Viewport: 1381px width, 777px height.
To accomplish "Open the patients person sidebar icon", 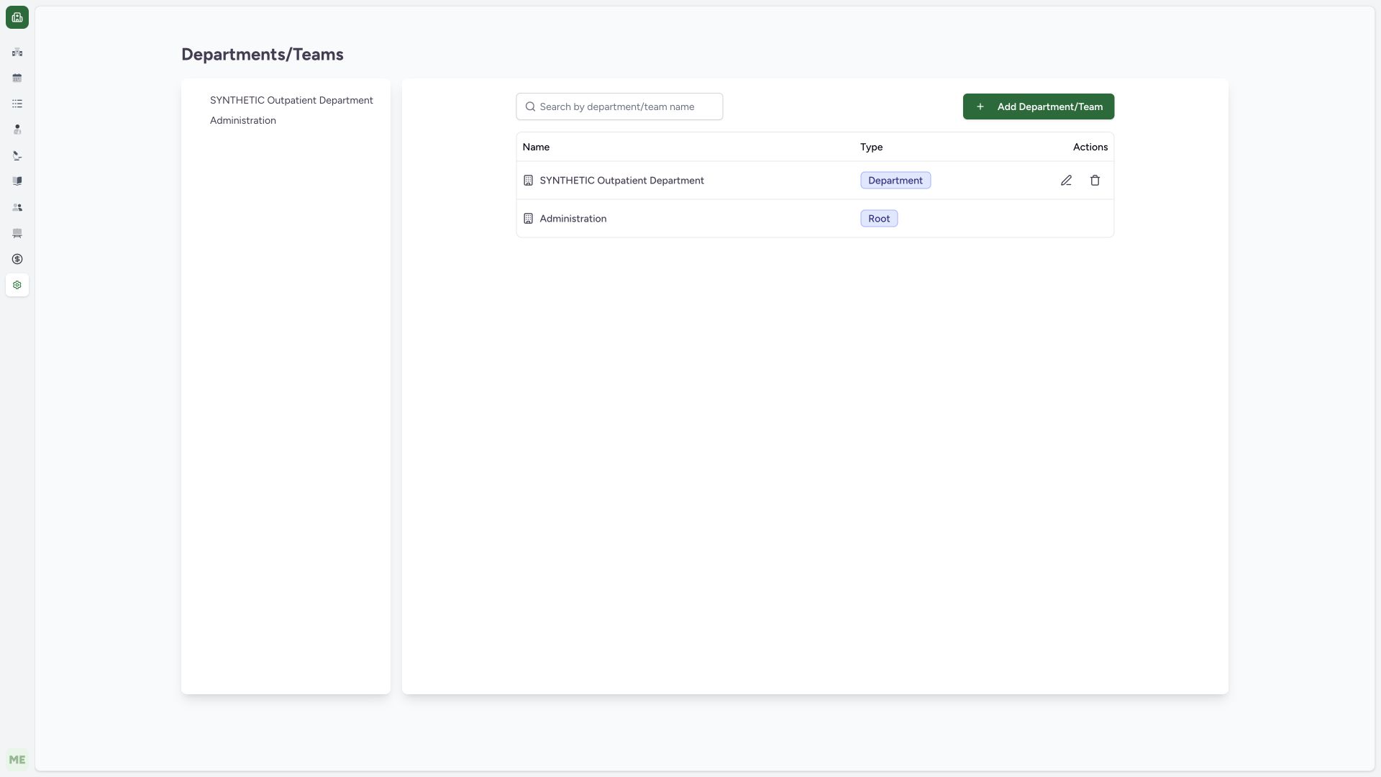I will tap(17, 129).
